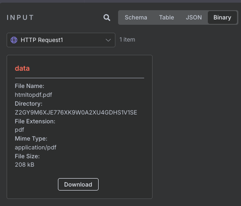
Task: Expand the node selector chevron arrow
Action: pos(108,40)
